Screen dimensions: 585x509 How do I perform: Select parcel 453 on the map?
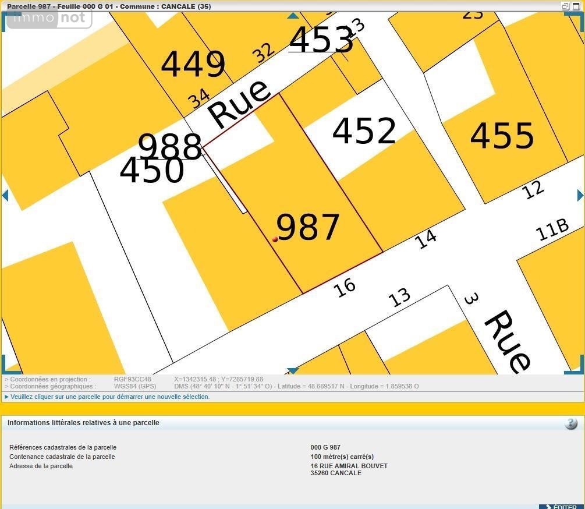(320, 40)
